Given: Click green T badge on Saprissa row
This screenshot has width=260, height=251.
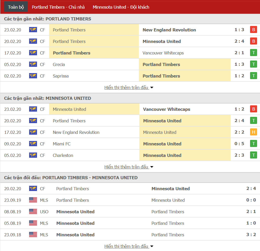Looking at the screenshot, I should coord(253,76).
